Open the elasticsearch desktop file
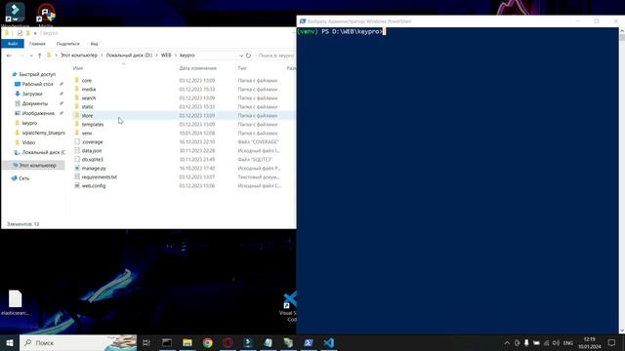This screenshot has width=625, height=351. [x=16, y=303]
